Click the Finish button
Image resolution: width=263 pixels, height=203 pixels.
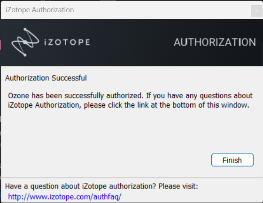pos(232,160)
